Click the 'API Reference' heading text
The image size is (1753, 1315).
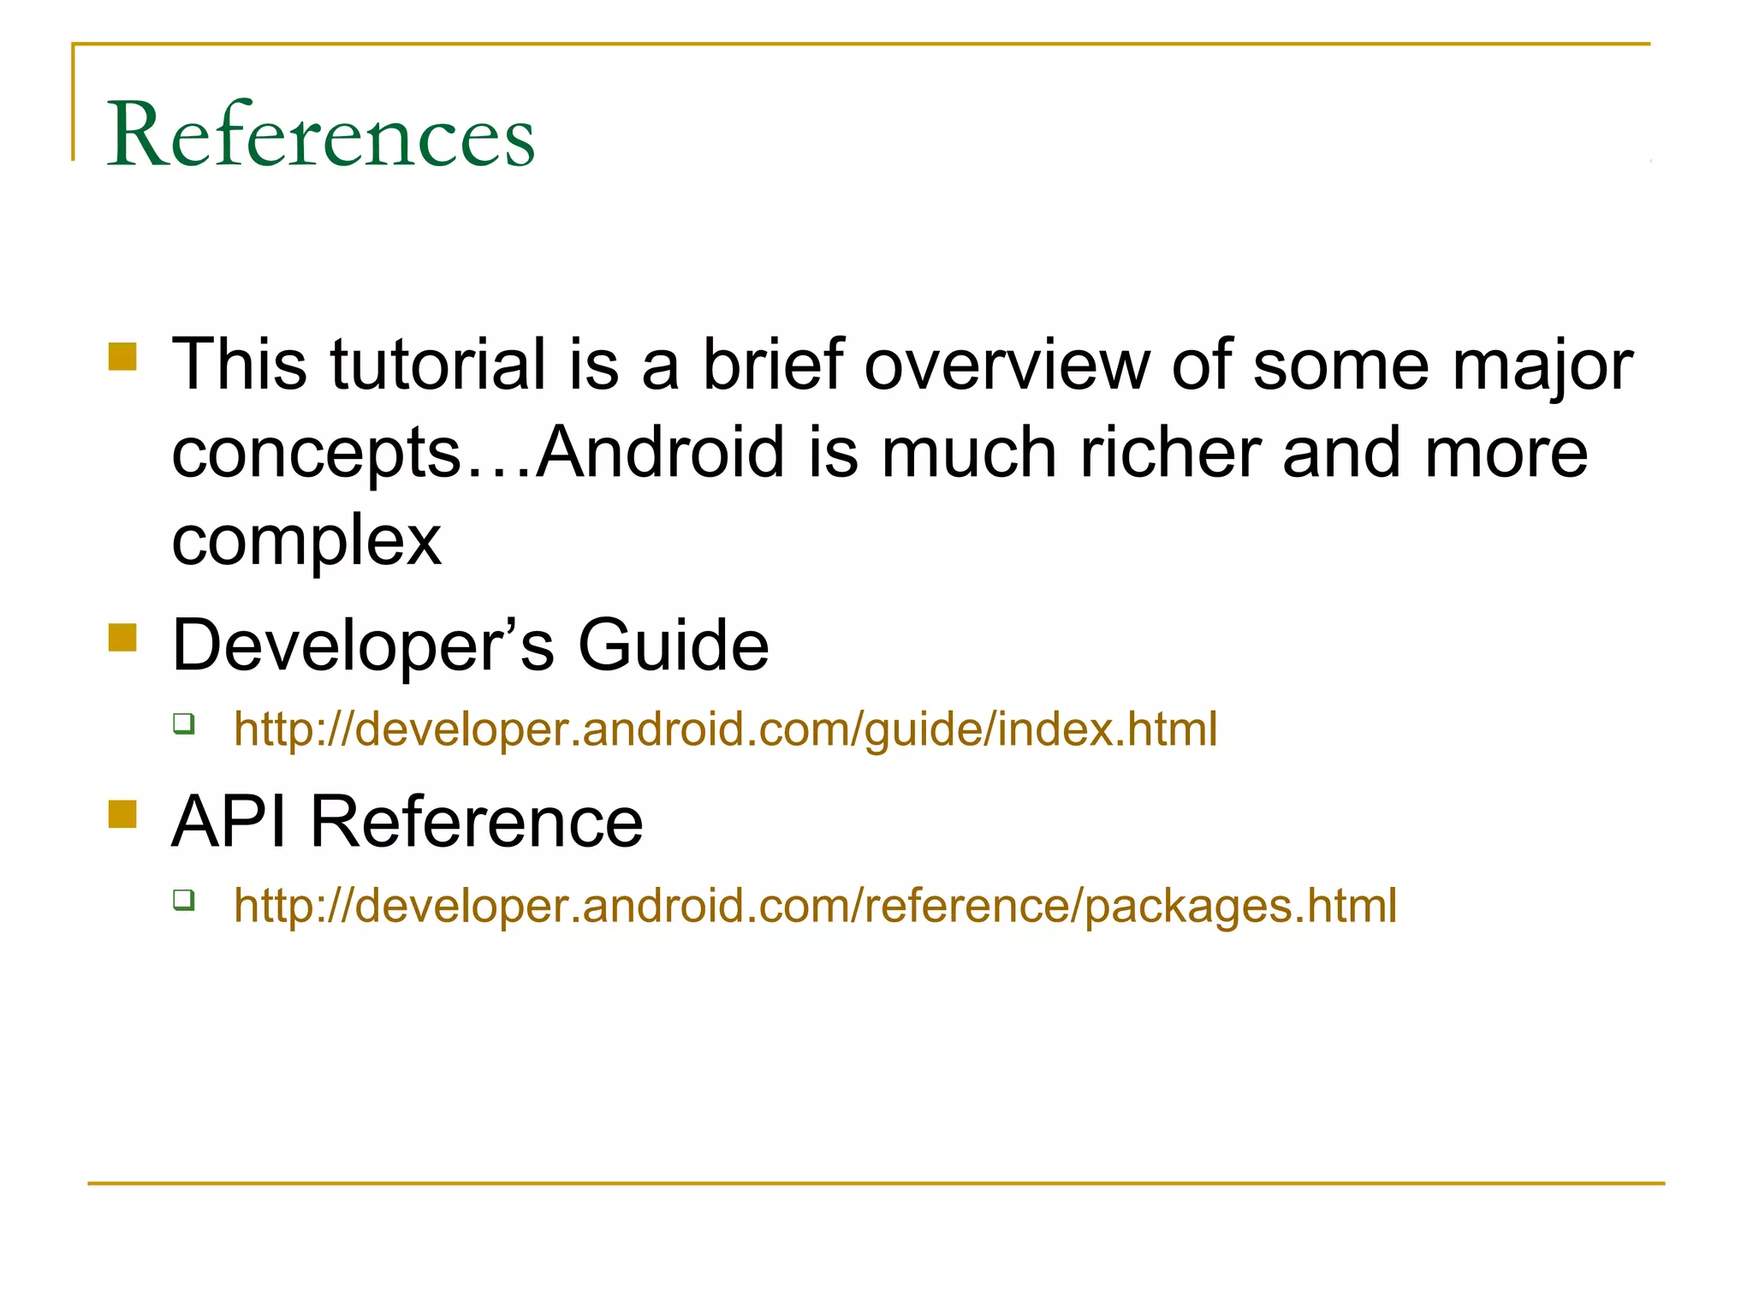407,822
